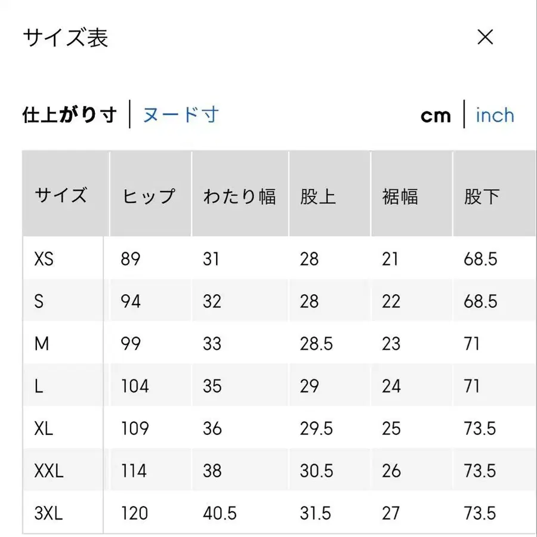Image resolution: width=537 pixels, height=537 pixels.
Task: Close the サイズ表 dialog
Action: (486, 38)
